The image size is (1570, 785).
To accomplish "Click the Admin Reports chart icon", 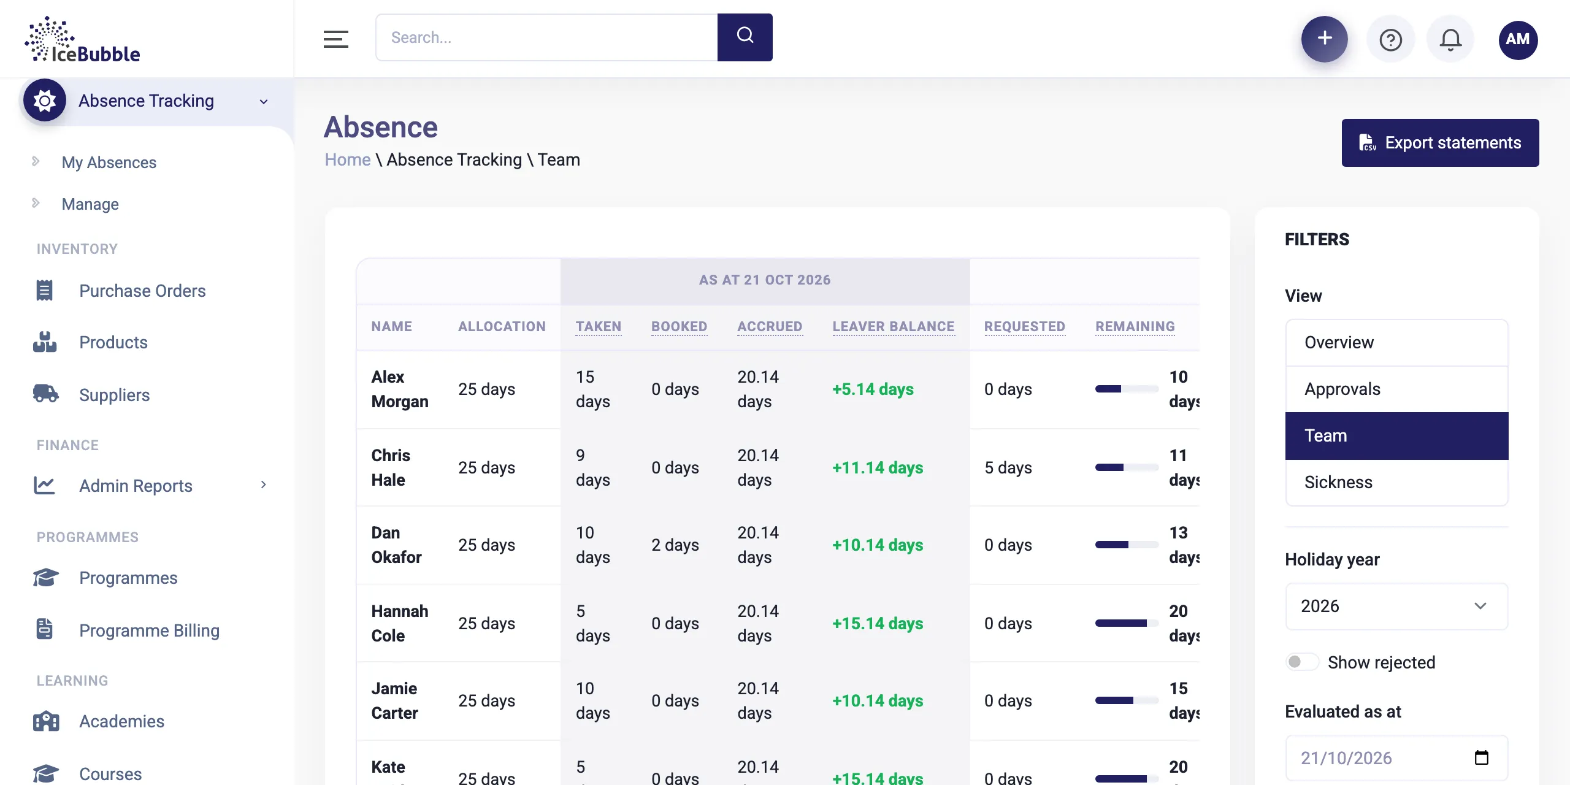I will [x=44, y=485].
